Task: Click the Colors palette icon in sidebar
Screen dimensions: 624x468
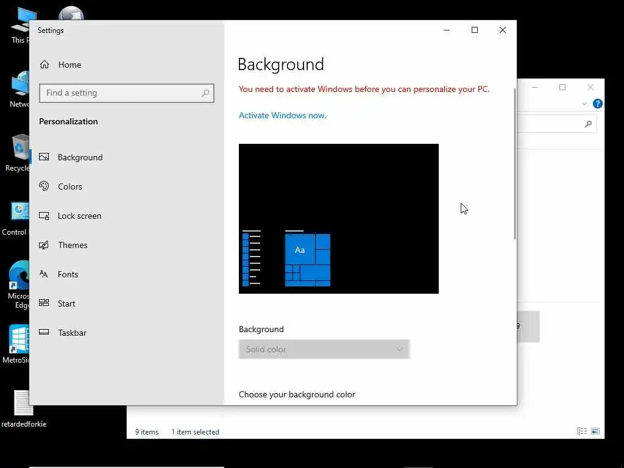Action: click(44, 186)
